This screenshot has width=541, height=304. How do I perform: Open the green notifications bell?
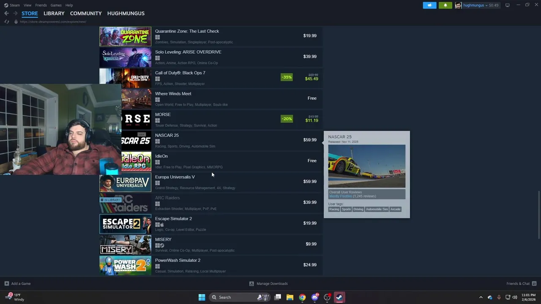[445, 5]
